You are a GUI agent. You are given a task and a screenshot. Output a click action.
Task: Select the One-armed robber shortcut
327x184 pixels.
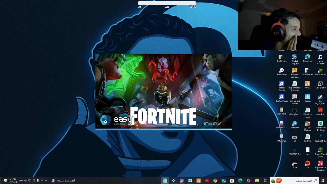(295, 99)
